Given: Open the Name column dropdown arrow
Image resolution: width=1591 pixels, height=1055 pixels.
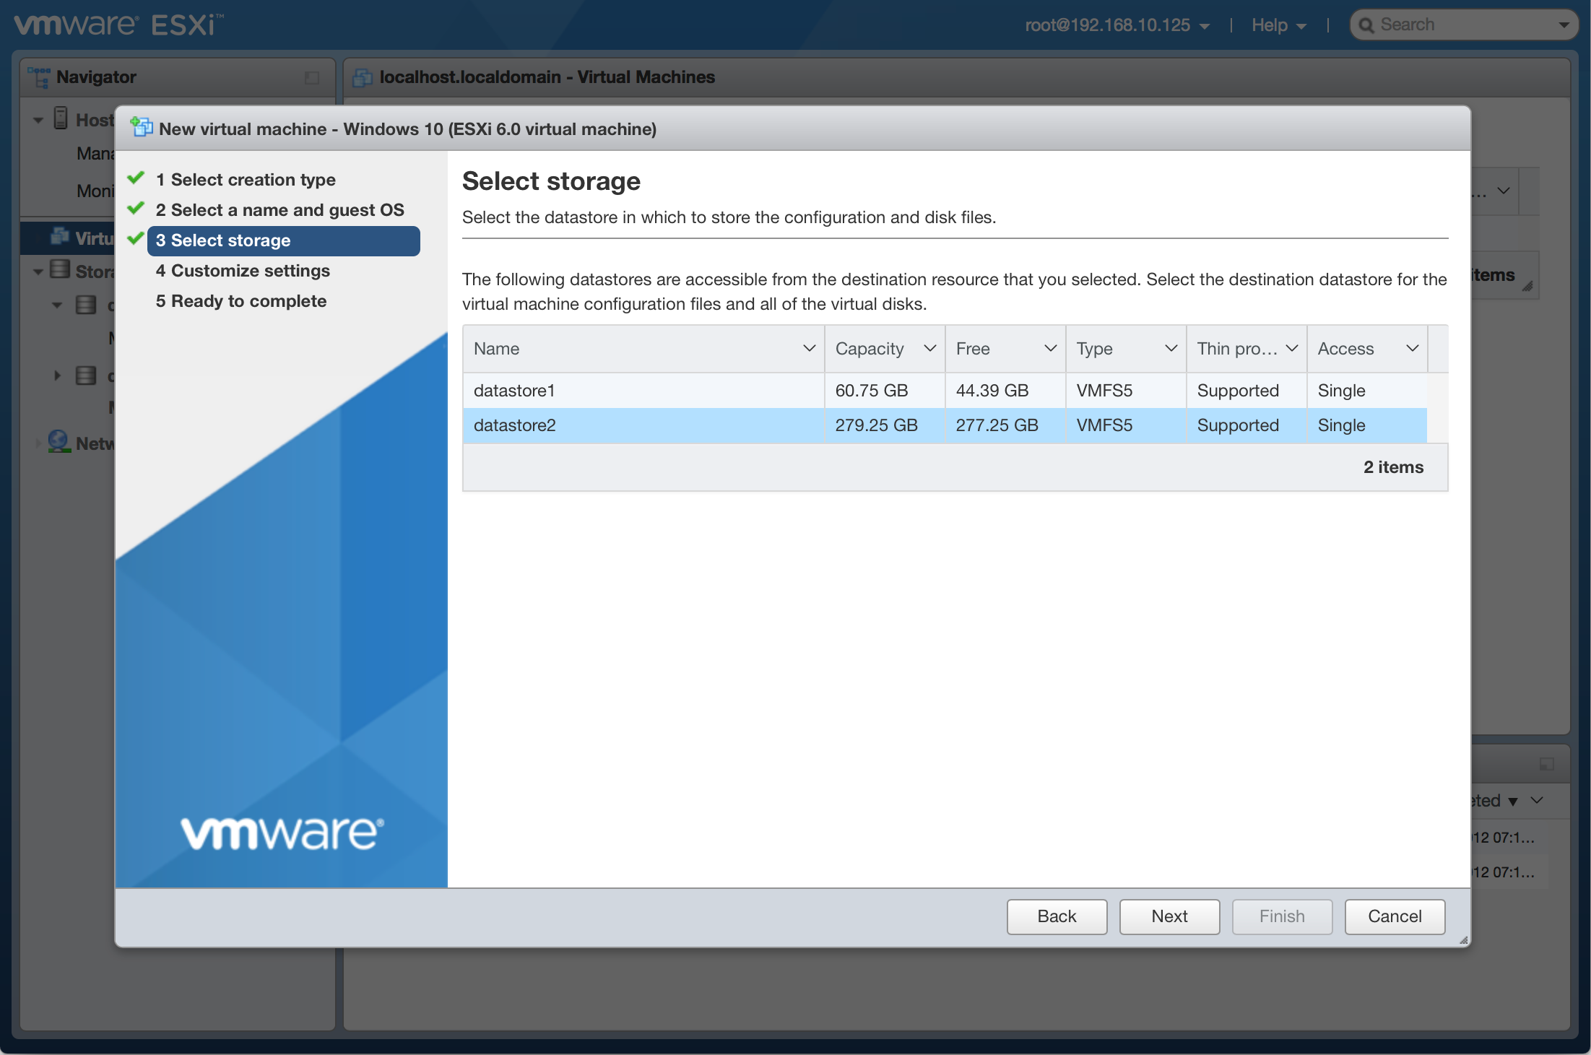Looking at the screenshot, I should 809,348.
